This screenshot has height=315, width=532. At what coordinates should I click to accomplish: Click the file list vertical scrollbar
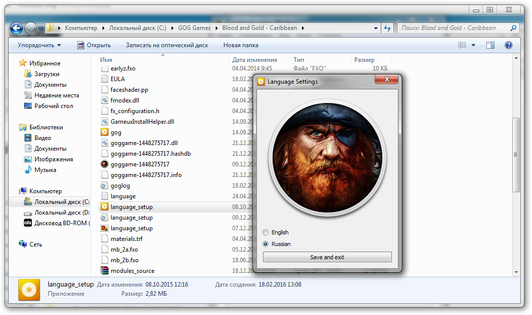pos(516,155)
